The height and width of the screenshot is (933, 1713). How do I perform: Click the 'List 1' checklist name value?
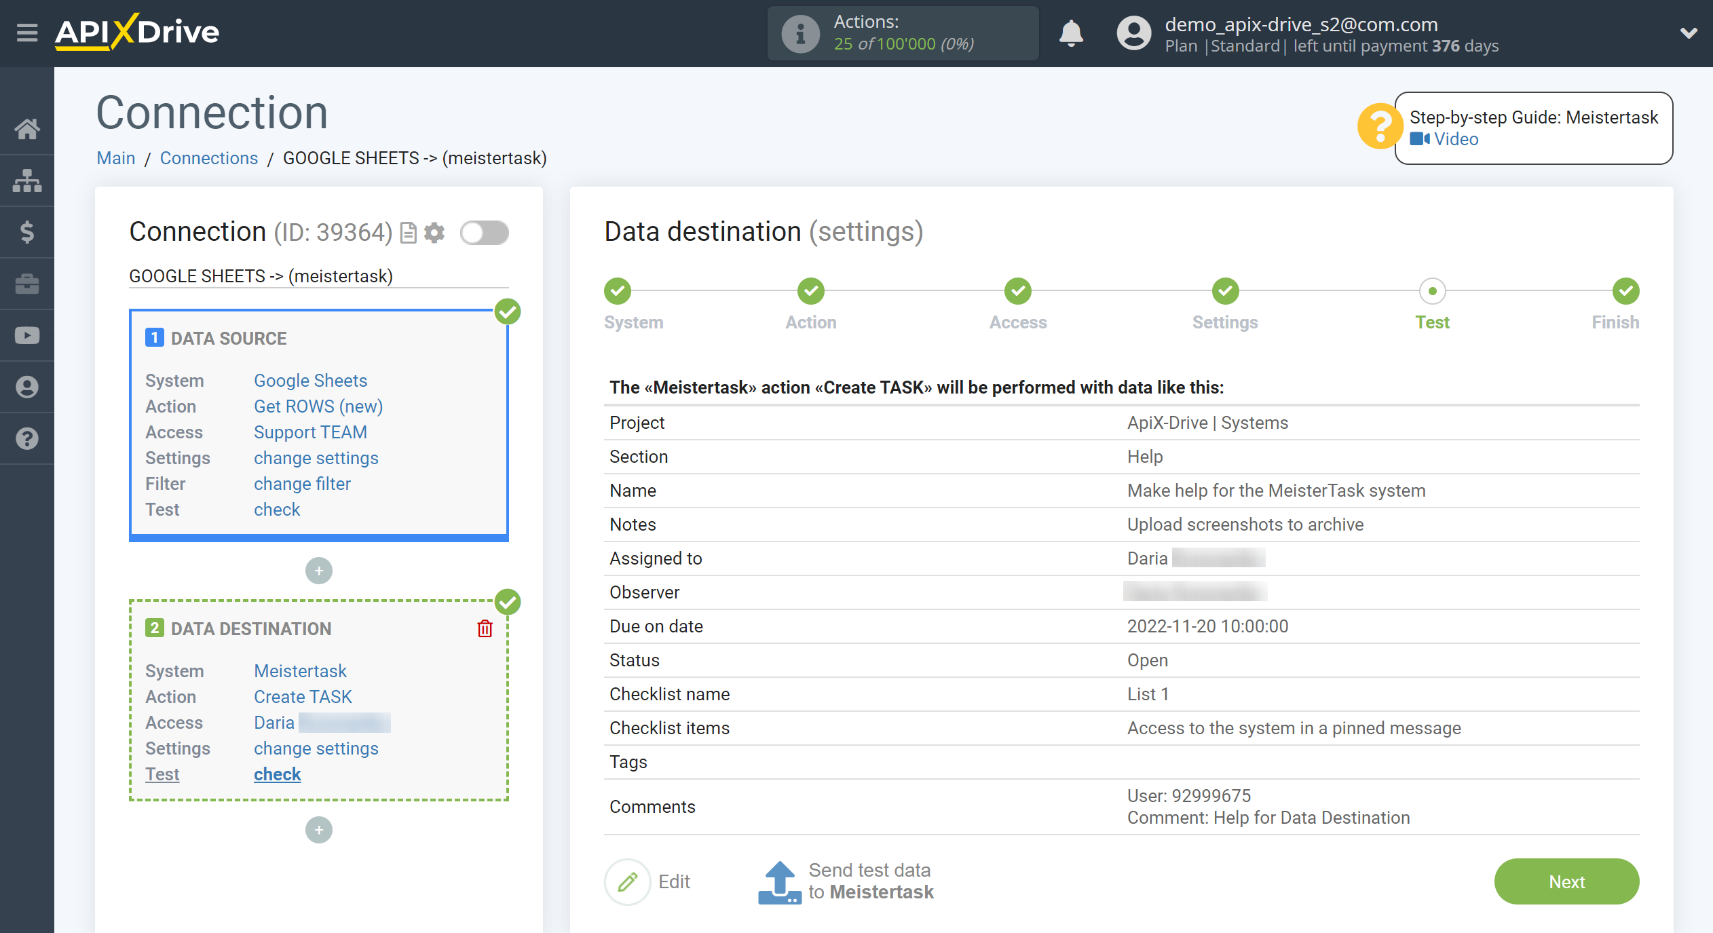pyautogui.click(x=1148, y=694)
